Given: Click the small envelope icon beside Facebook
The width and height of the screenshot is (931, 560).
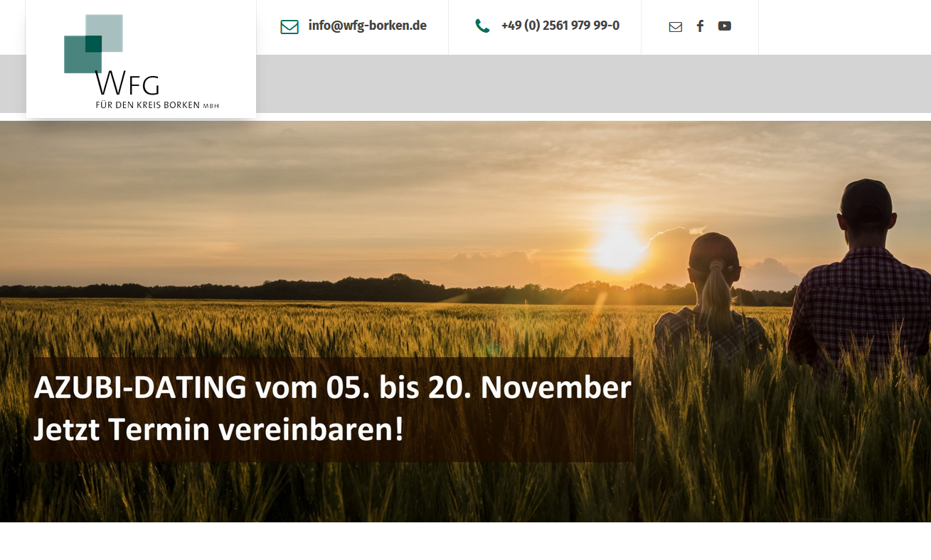Looking at the screenshot, I should [676, 27].
